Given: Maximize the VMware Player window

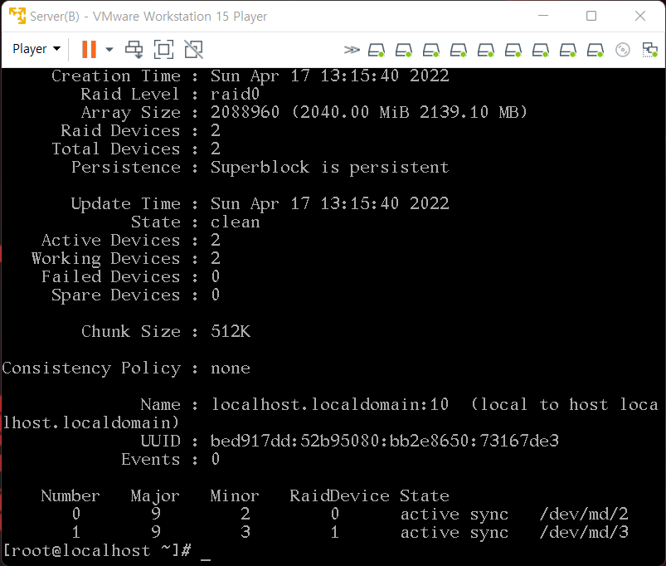Looking at the screenshot, I should [x=591, y=16].
